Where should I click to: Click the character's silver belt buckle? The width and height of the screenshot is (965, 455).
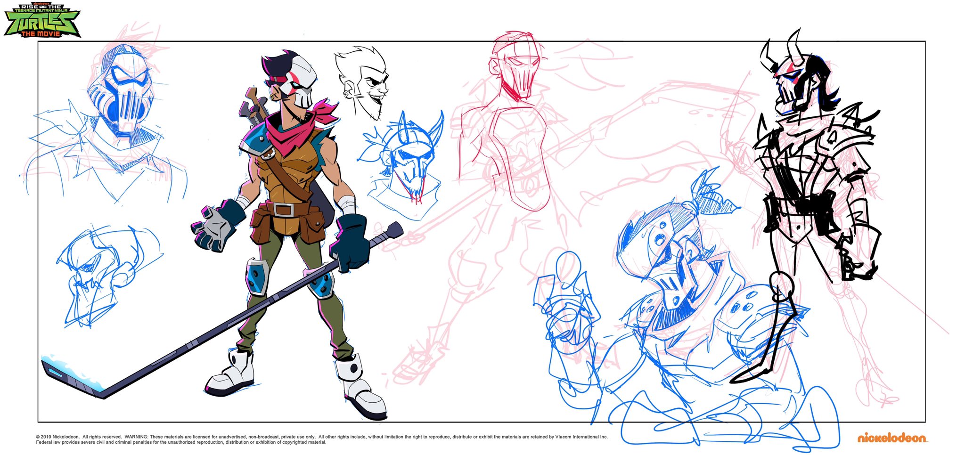tap(282, 209)
